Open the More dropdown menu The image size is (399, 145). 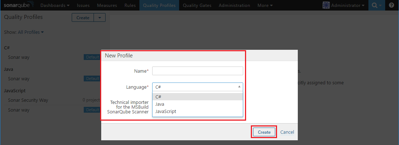(265, 5)
